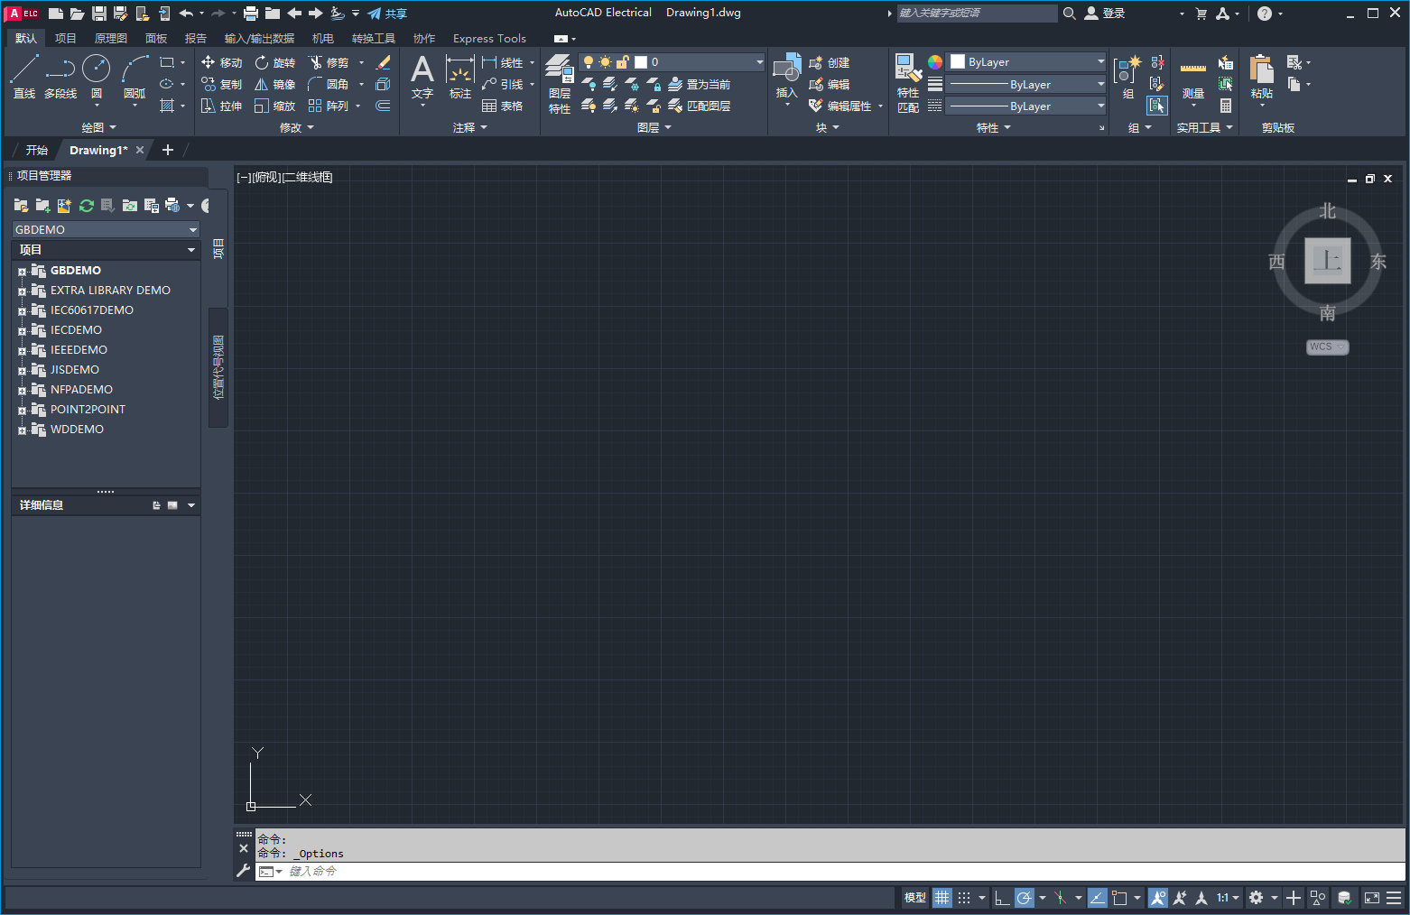Expand the IECDEMO project tree node

point(23,329)
